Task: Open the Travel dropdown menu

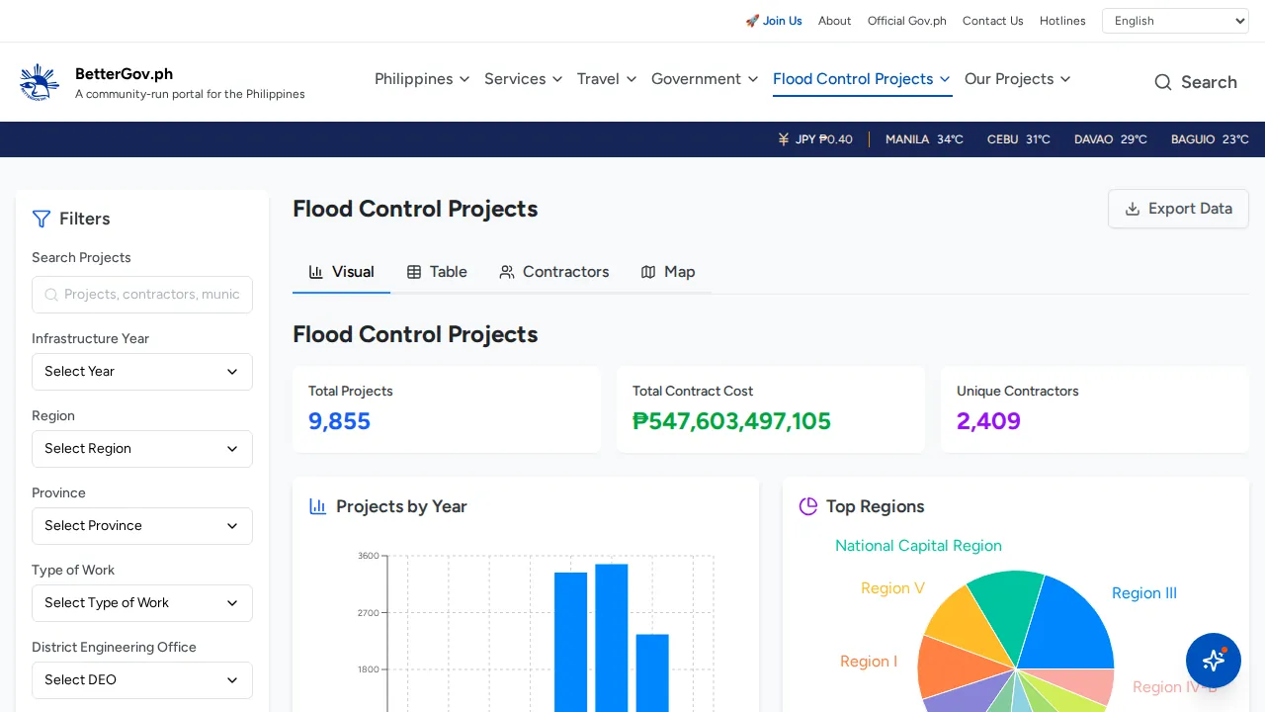Action: coord(607,79)
